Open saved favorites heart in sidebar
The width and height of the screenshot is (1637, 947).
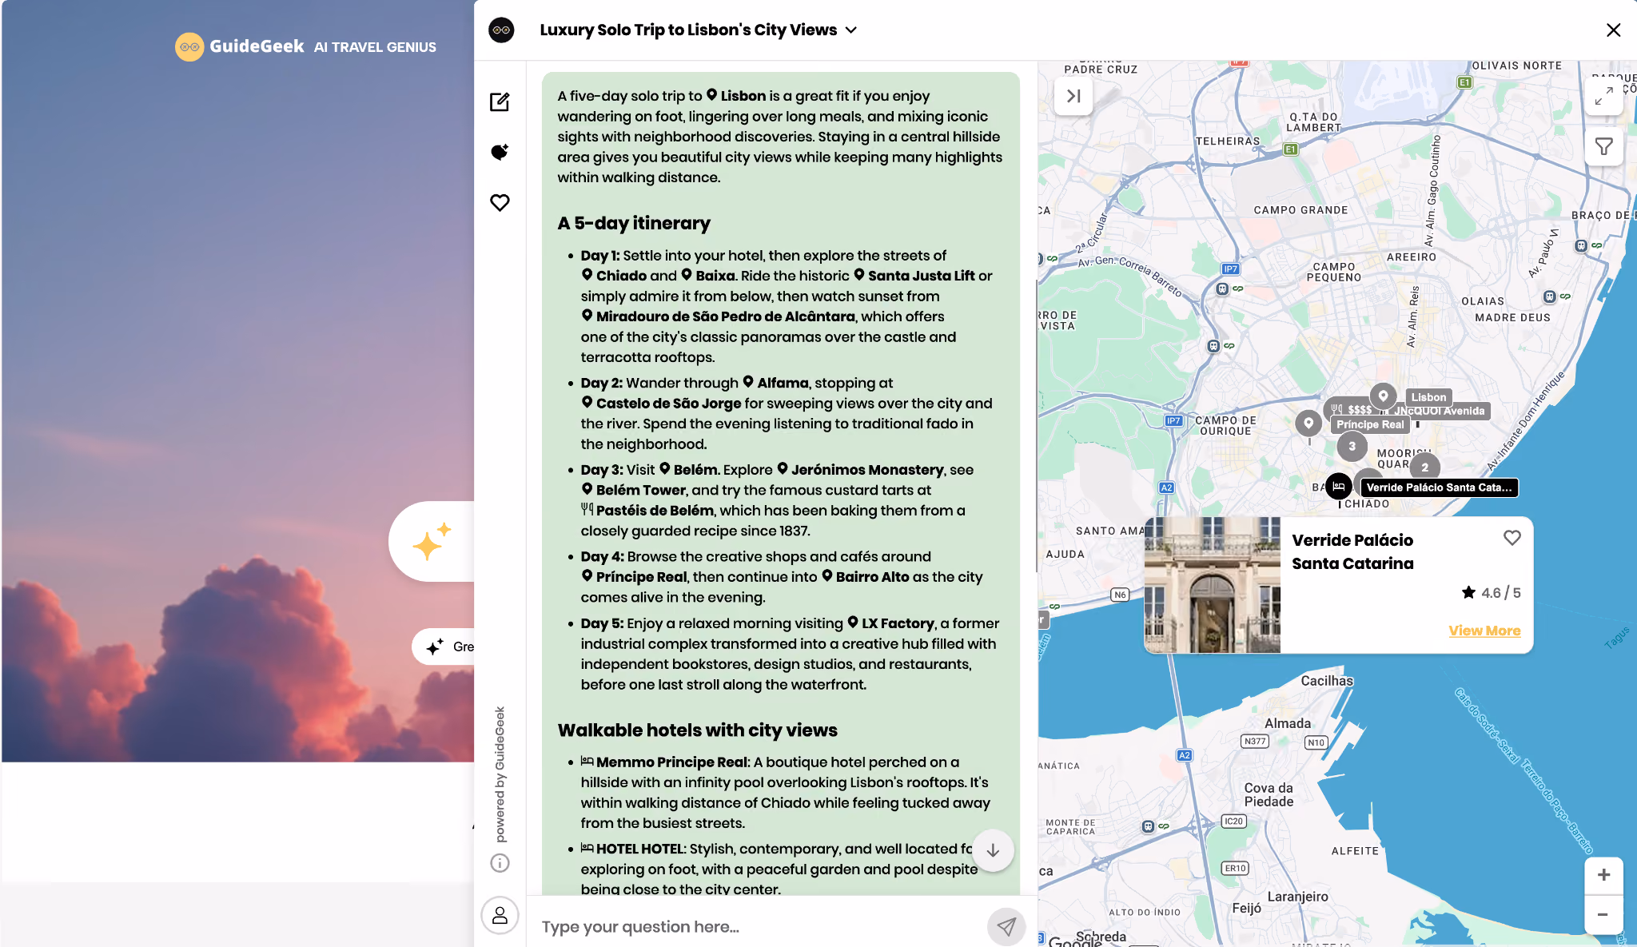coord(500,202)
